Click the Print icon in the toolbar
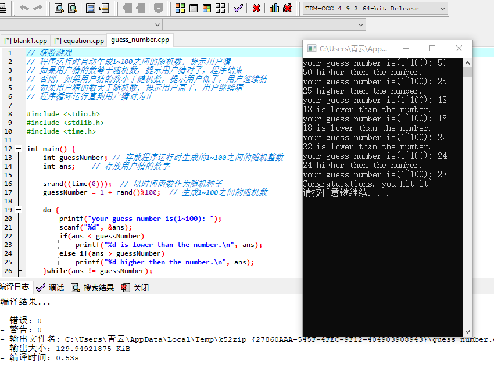494x372 pixels. [x=3, y=8]
